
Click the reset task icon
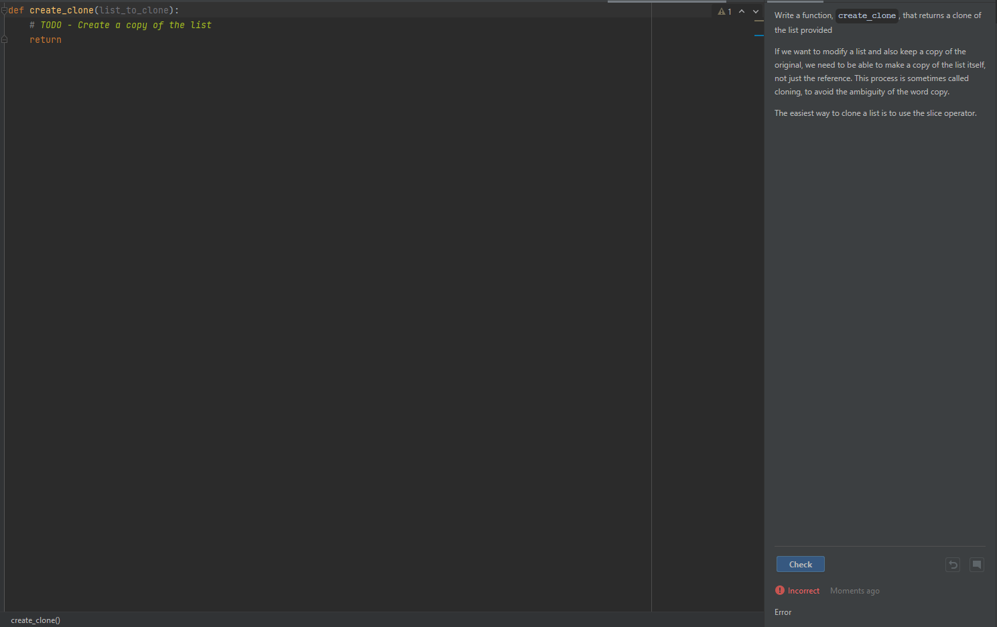(953, 564)
